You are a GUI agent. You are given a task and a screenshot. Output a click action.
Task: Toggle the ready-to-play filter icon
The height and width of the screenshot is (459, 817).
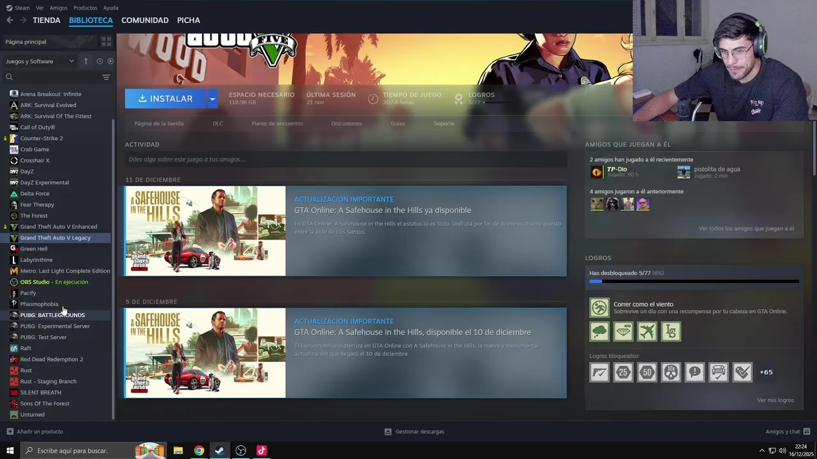[110, 61]
